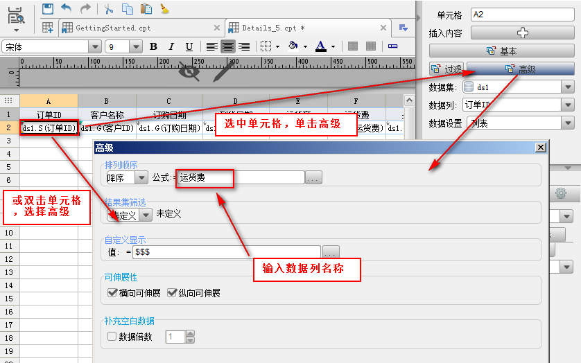
Task: Apply cell borders icon
Action: (266, 46)
